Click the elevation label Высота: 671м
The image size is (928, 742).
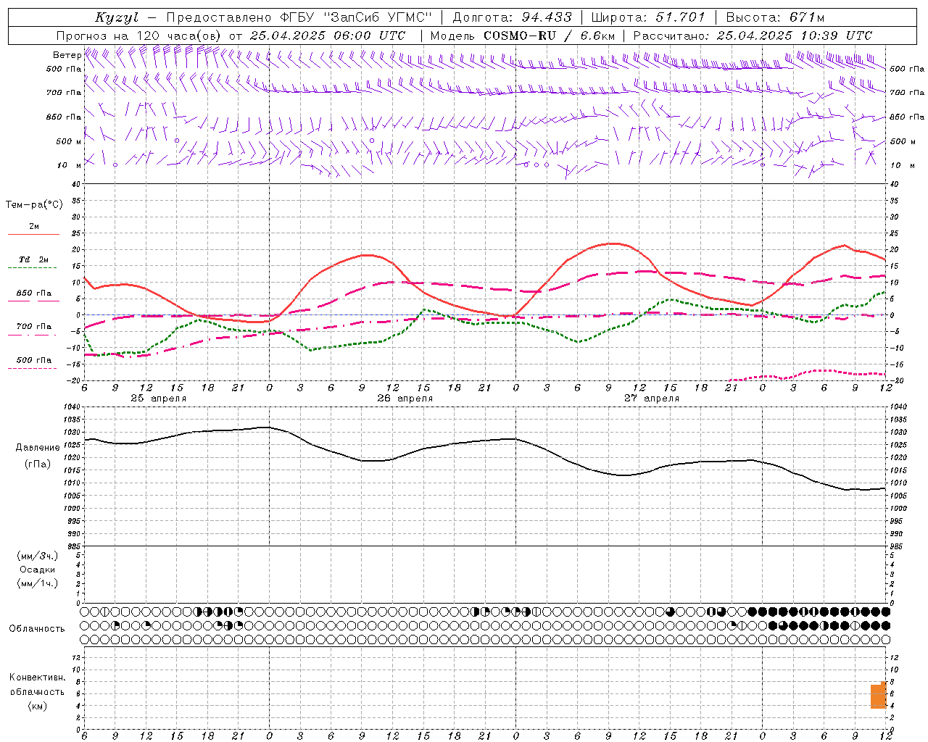pyautogui.click(x=775, y=17)
